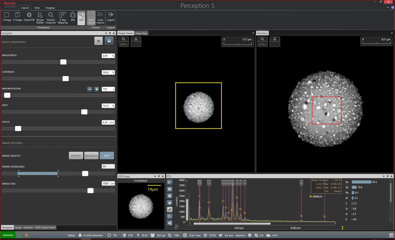This screenshot has width=395, height=240.
Task: Click Load Layout
Action: click(x=100, y=18)
